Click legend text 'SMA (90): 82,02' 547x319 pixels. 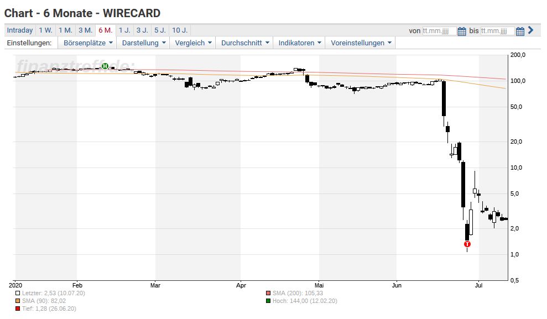pyautogui.click(x=44, y=301)
